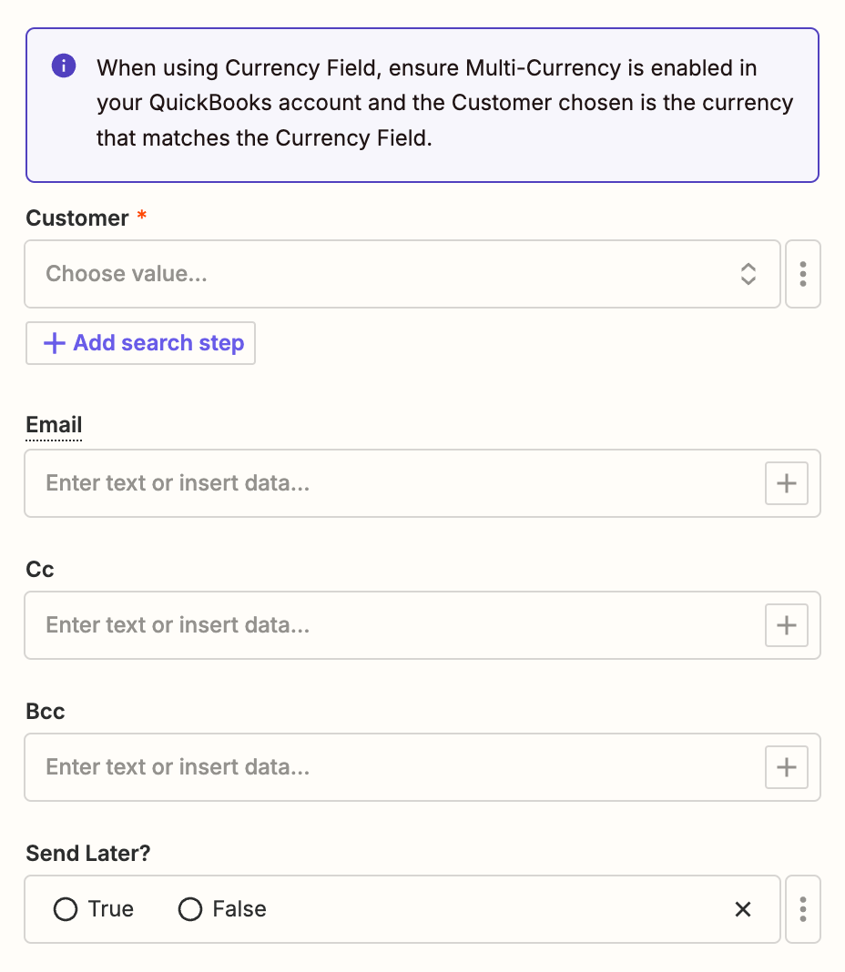Select False for Send Later
845x972 pixels.
[x=190, y=909]
